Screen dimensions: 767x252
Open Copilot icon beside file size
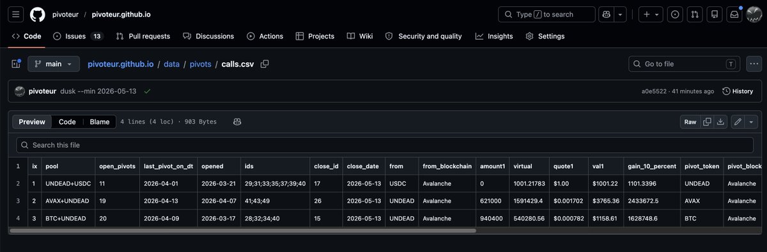[236, 122]
